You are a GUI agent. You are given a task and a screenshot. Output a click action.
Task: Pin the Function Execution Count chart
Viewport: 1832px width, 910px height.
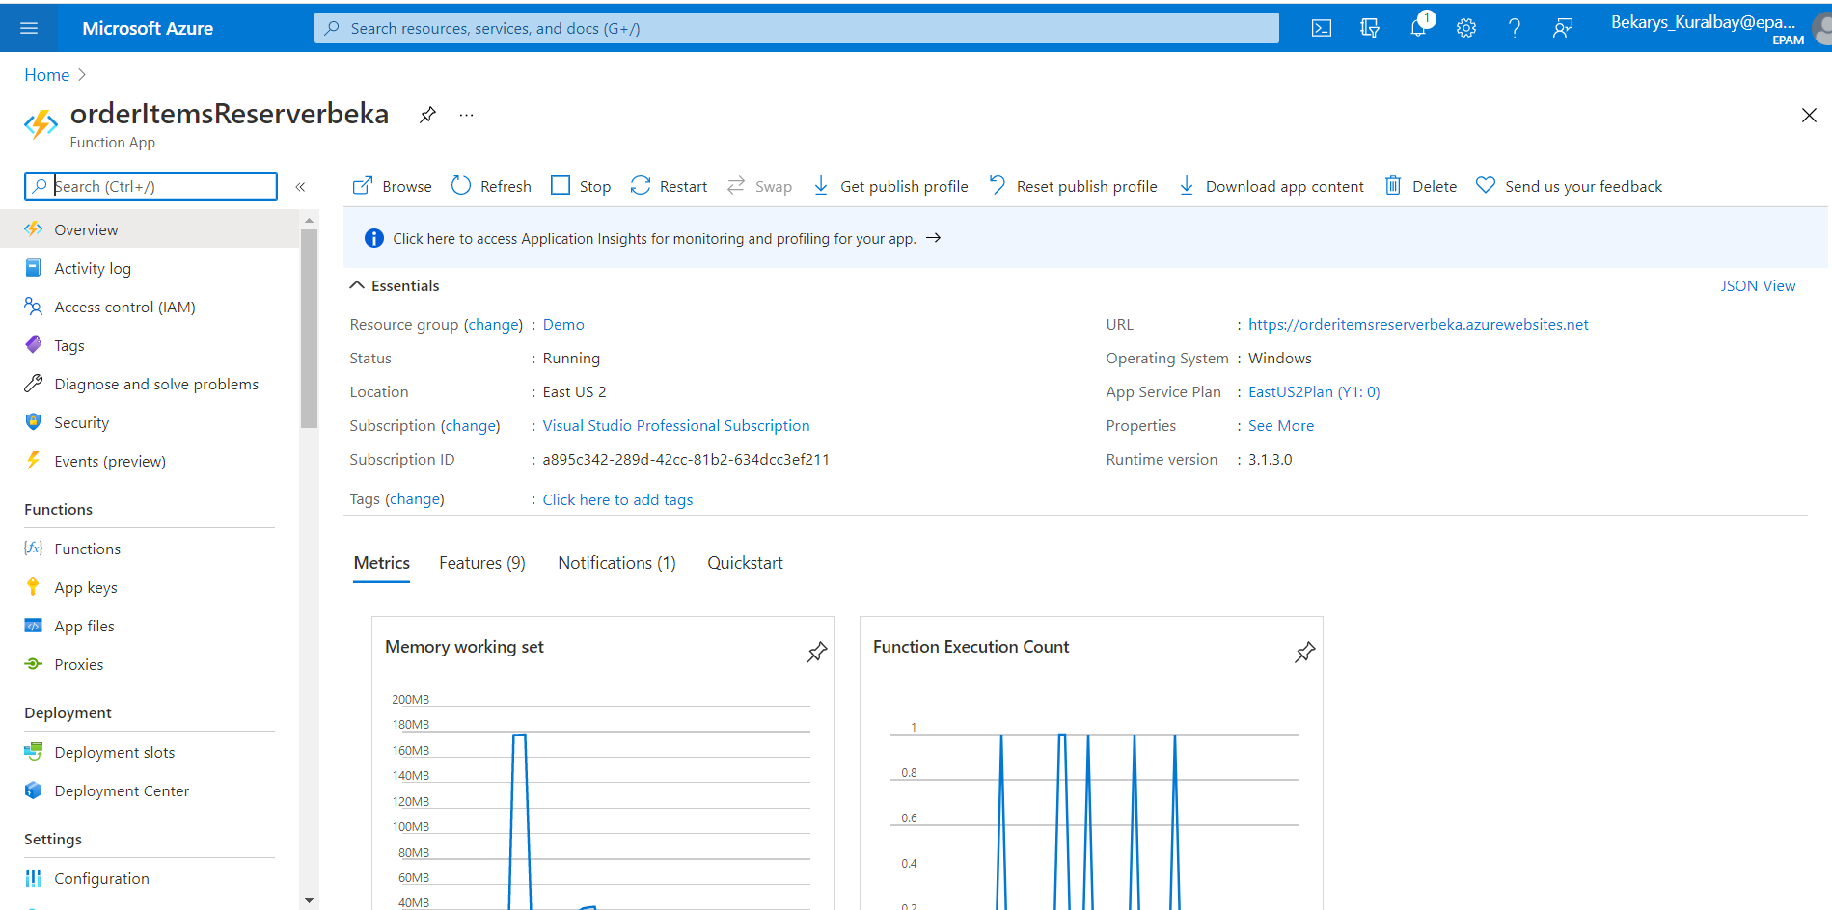click(x=1304, y=652)
